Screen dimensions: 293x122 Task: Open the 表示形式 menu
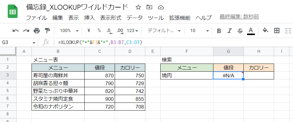point(110,18)
